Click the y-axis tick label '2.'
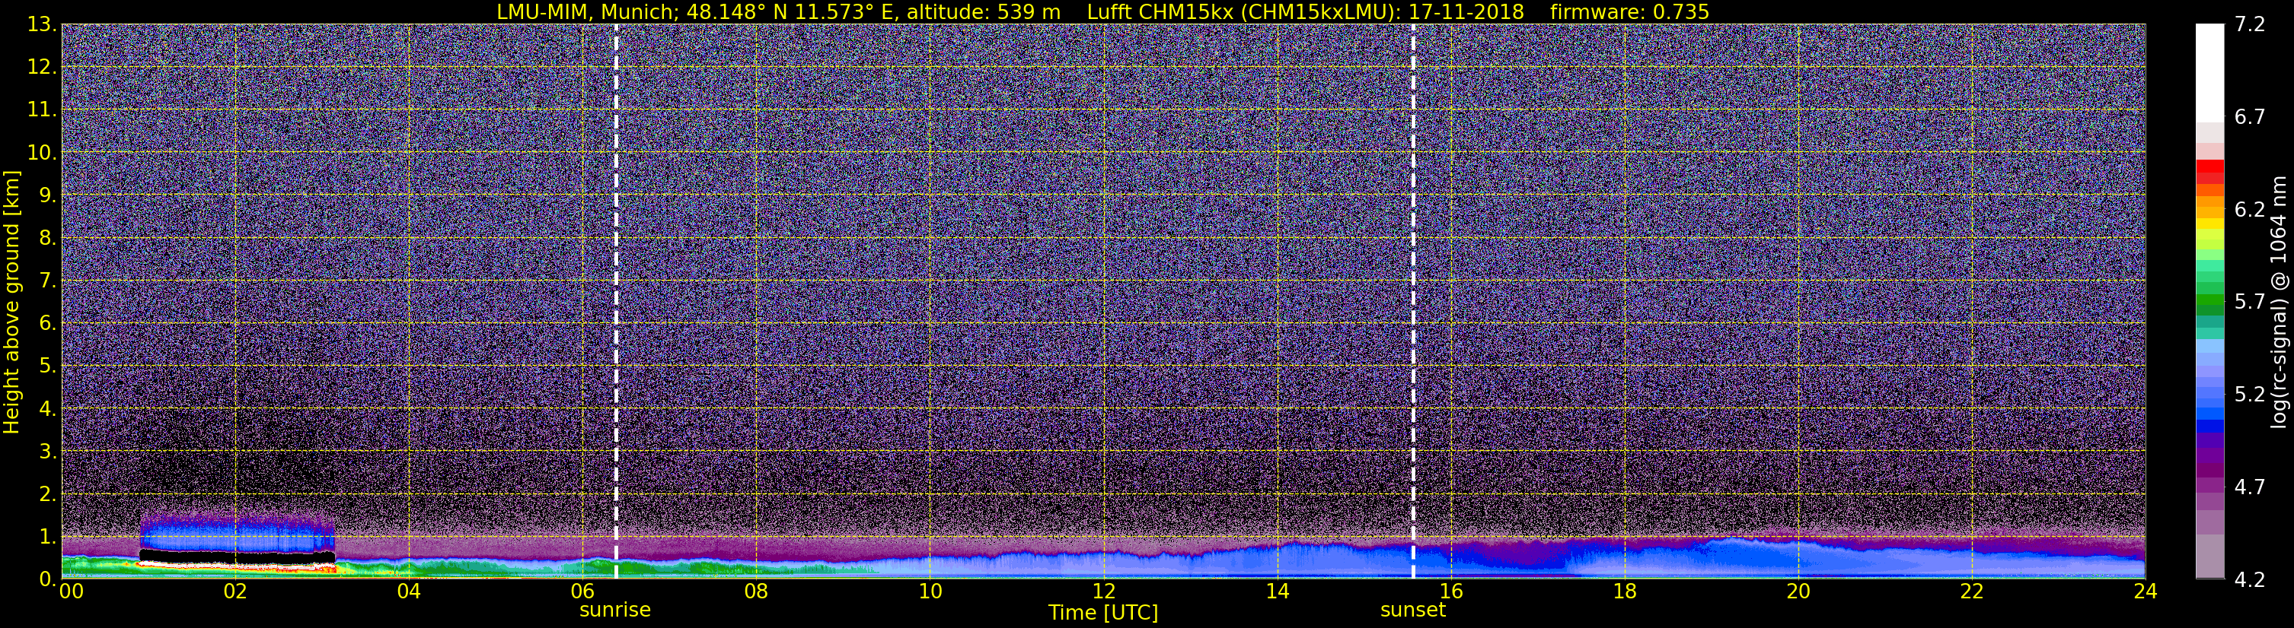The image size is (2294, 628). (47, 493)
